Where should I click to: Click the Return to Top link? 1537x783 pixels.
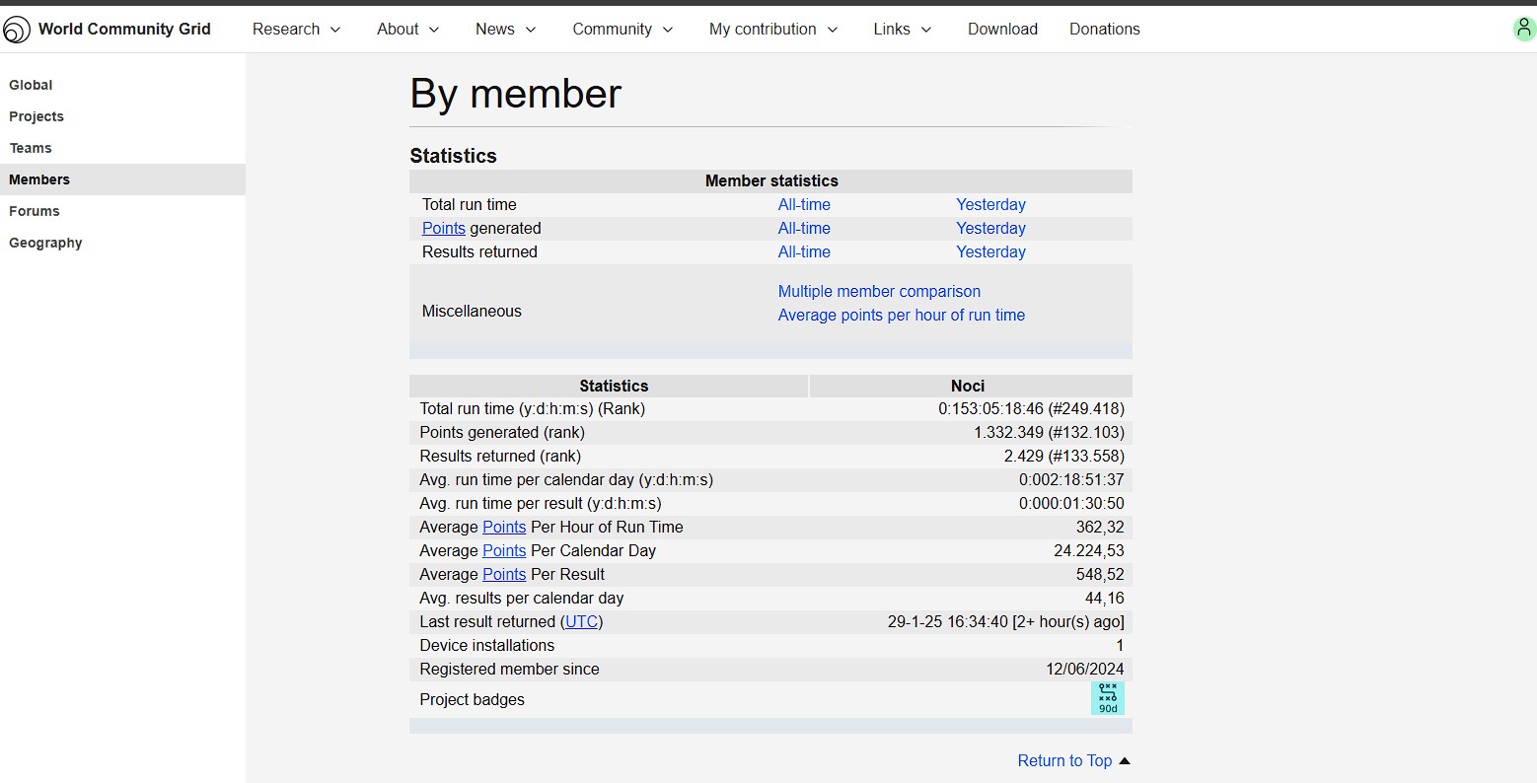tap(1064, 760)
